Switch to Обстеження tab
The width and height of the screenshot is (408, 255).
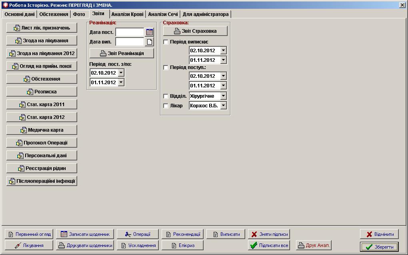(54, 14)
